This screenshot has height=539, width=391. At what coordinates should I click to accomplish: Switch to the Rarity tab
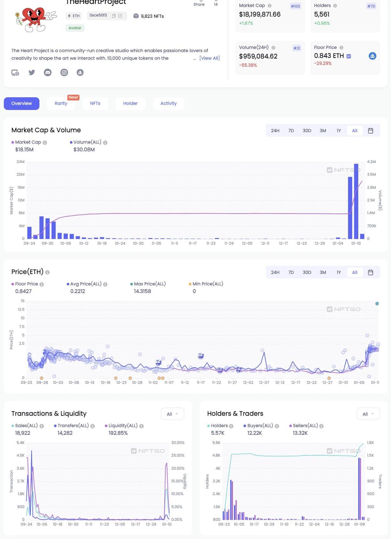click(x=61, y=104)
